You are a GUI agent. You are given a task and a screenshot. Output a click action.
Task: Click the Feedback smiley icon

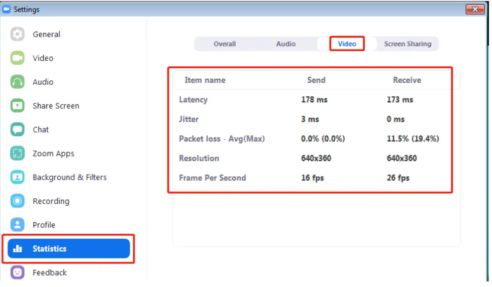[x=17, y=272]
